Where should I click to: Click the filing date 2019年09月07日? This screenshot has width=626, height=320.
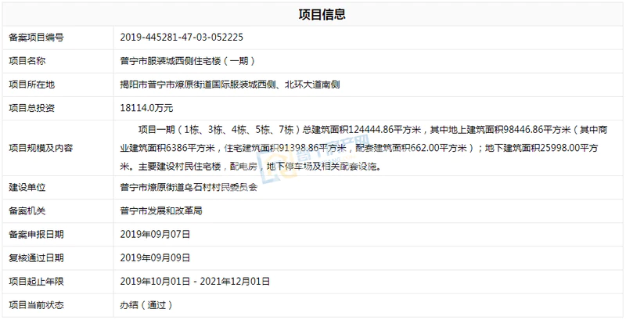point(156,234)
